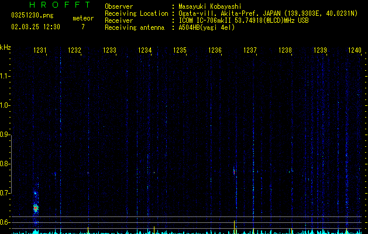Image resolution: width=368 pixels, height=234 pixels.
Task: Click the Observer name Masayuki Kobayashi
Action: coord(210,6)
